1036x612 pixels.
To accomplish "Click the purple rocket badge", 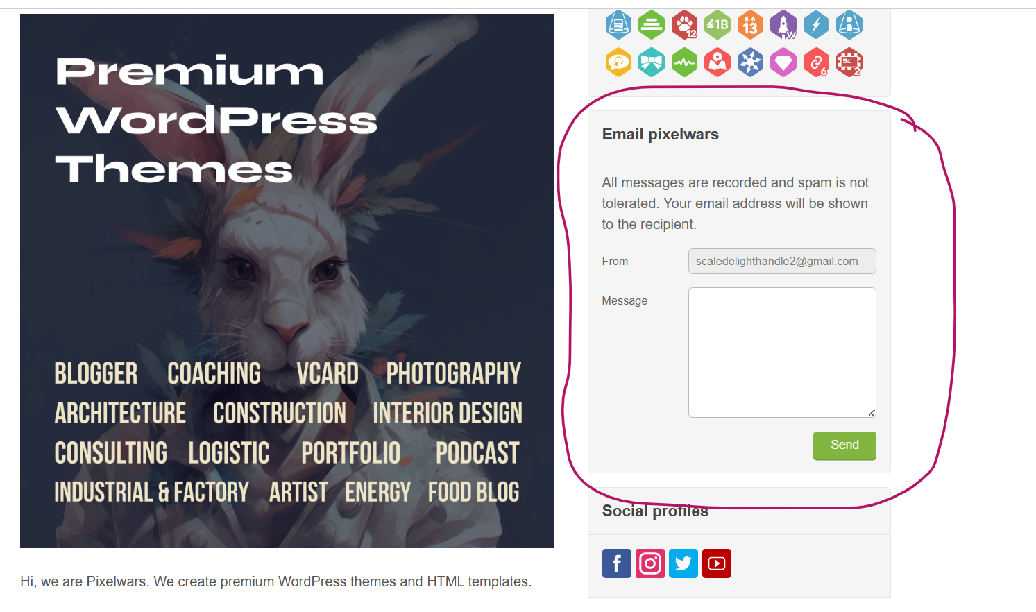I will point(783,25).
